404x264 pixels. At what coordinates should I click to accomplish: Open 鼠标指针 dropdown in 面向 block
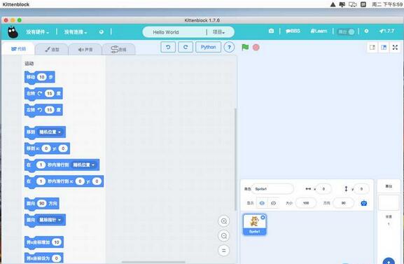(x=50, y=220)
